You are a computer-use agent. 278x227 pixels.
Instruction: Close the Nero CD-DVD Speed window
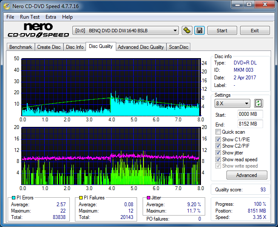click(x=265, y=4)
